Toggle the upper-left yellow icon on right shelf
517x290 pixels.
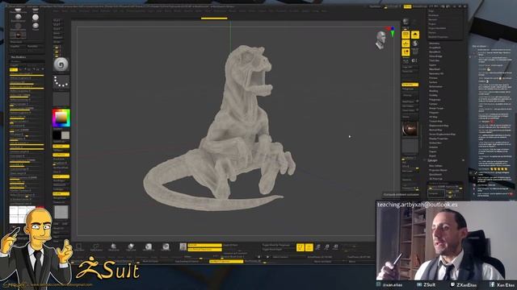[406, 35]
